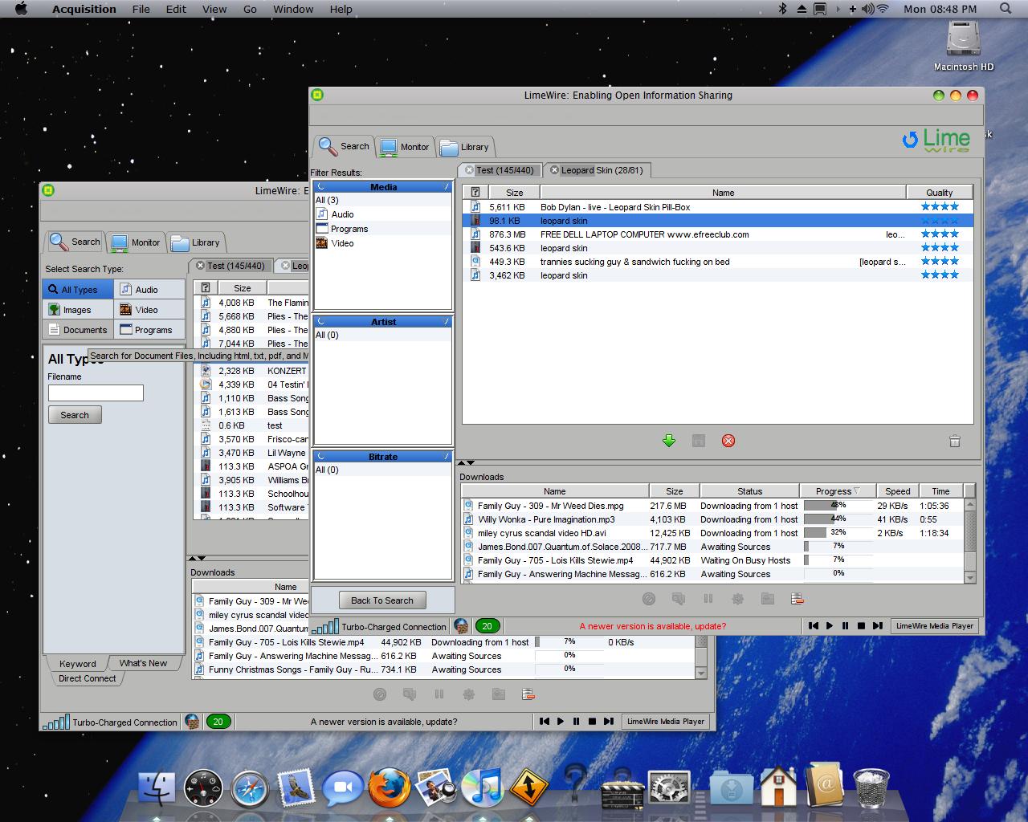Pause playback in front window's media player
The width and height of the screenshot is (1028, 822).
coord(845,626)
